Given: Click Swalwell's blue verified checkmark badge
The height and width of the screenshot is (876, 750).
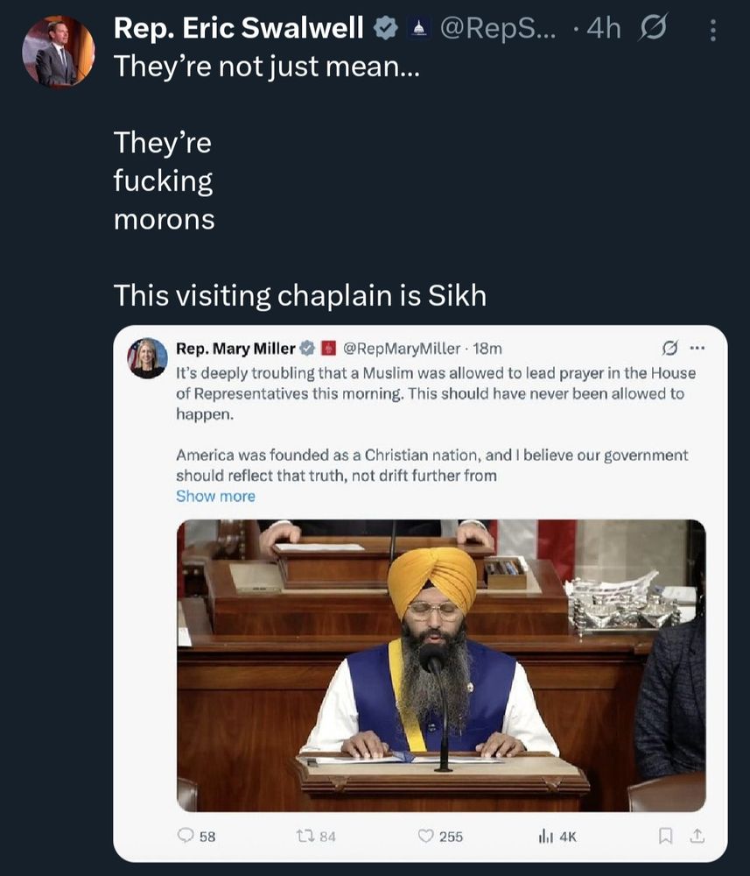Looking at the screenshot, I should coord(386,28).
